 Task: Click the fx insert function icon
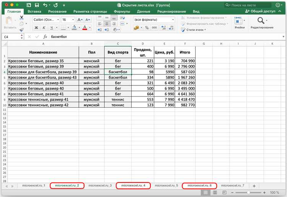click(x=45, y=37)
